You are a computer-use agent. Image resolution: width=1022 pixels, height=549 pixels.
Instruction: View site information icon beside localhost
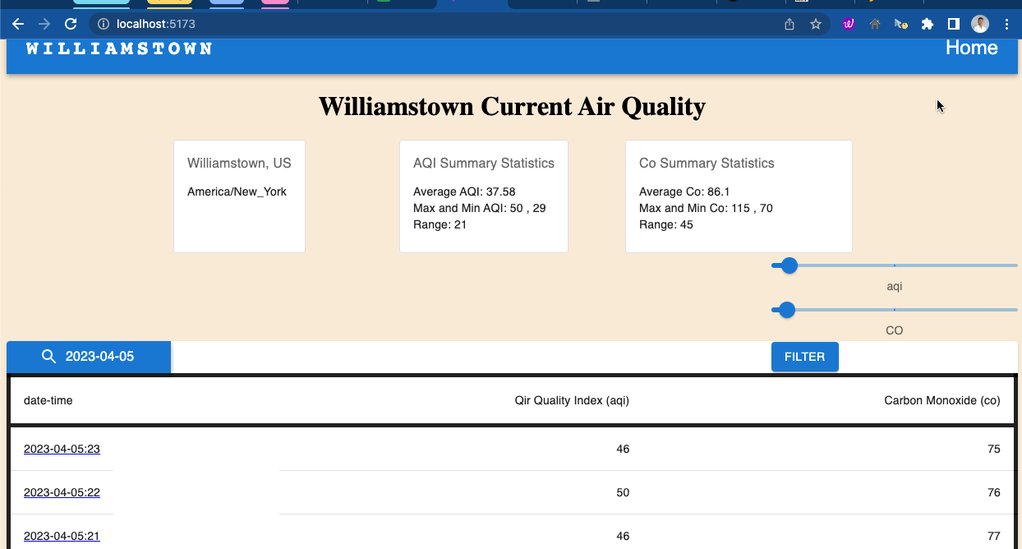tap(104, 25)
